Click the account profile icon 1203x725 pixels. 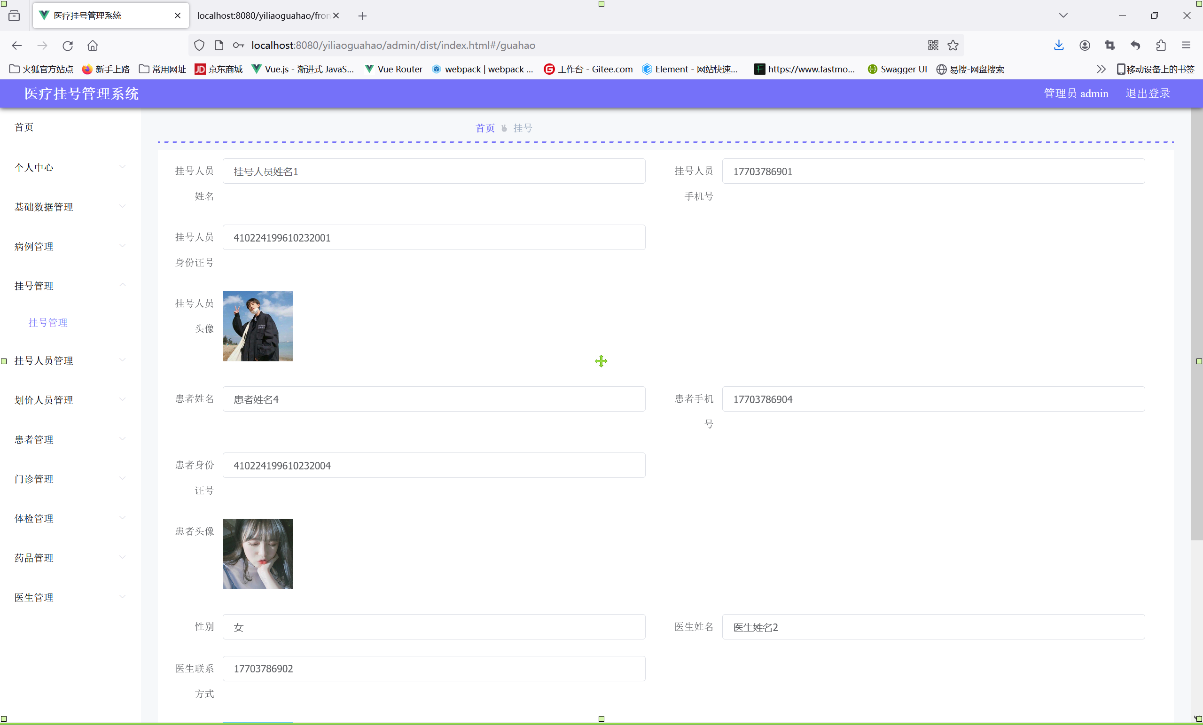pyautogui.click(x=1085, y=46)
